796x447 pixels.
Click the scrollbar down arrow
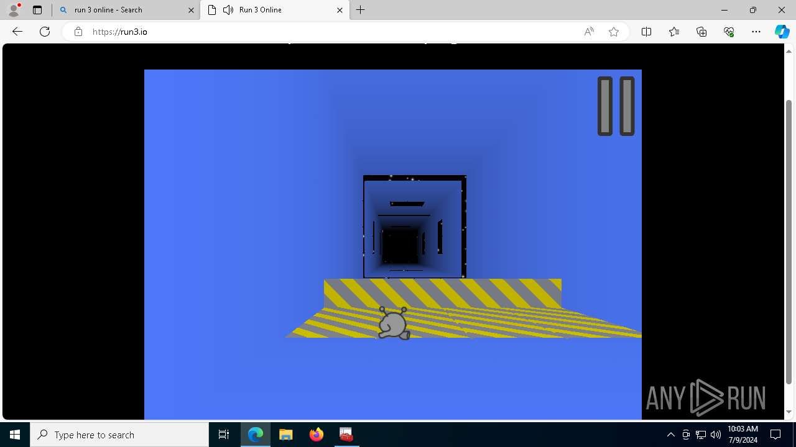click(x=789, y=412)
